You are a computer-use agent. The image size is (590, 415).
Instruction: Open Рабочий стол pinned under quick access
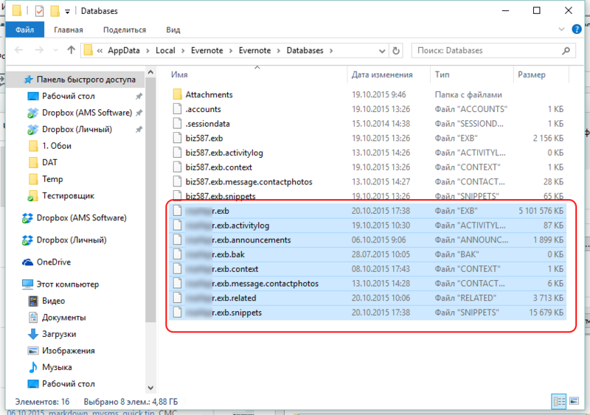68,96
